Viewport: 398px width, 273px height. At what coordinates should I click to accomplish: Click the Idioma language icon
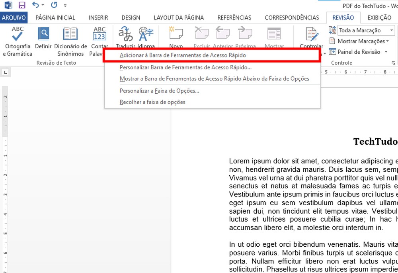146,34
